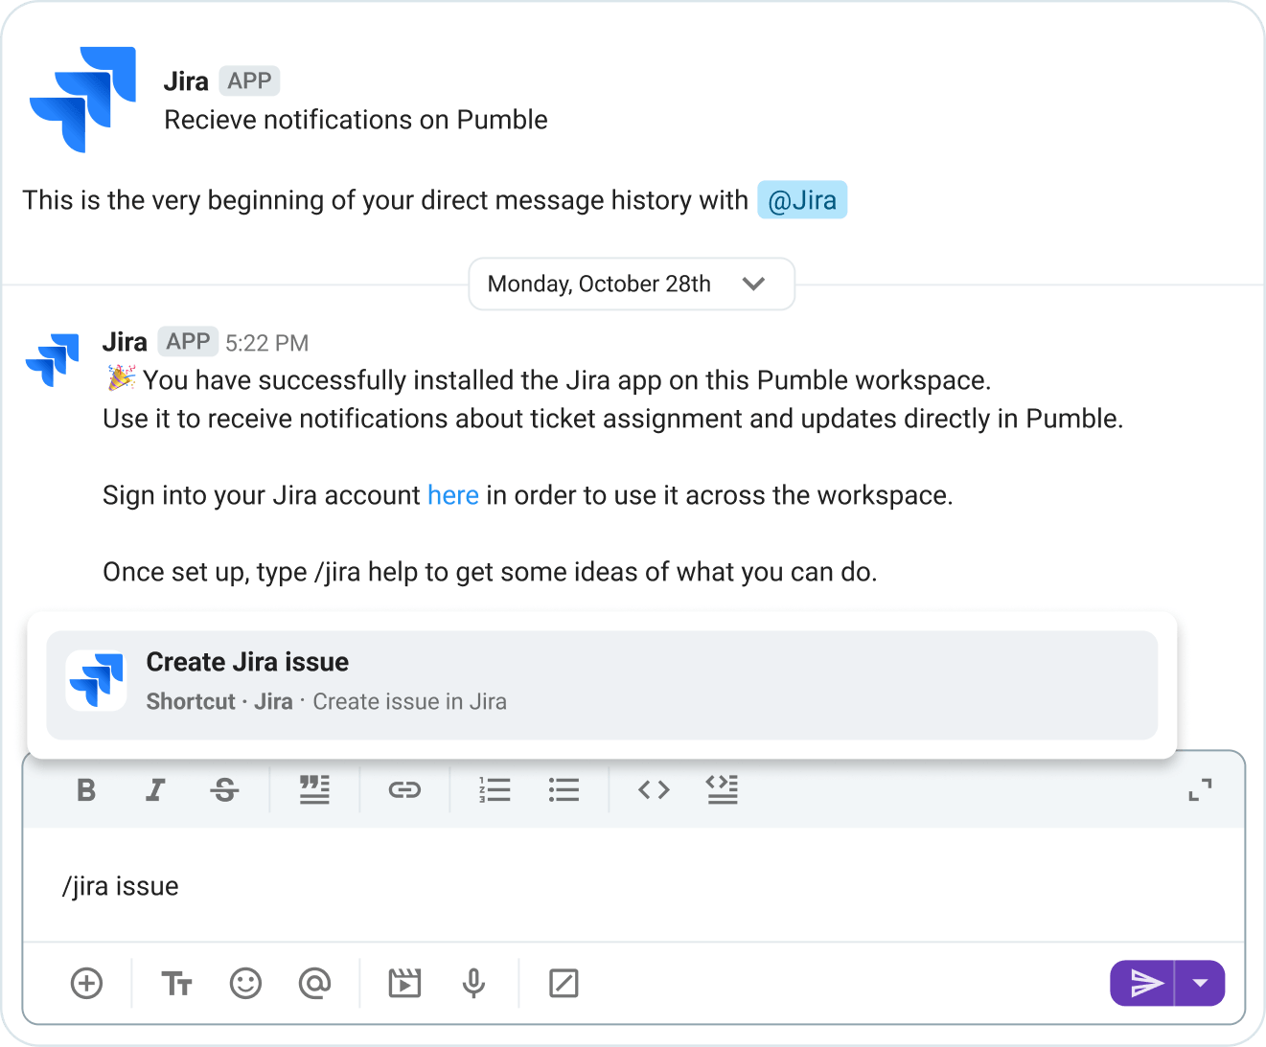Viewport: 1266px width, 1047px height.
Task: Start a numbered list
Action: 495,790
